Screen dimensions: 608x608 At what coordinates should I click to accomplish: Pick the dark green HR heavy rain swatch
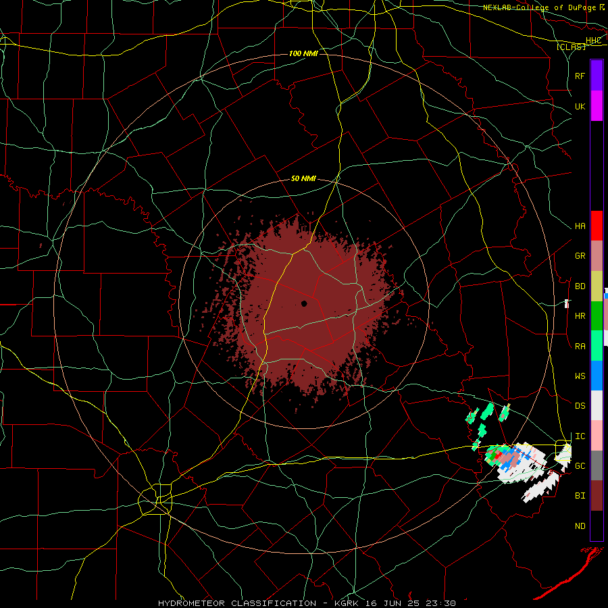[597, 315]
